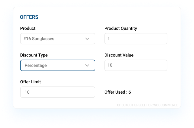
Task: Click the value 10 in Discount Value
Action: coord(110,65)
